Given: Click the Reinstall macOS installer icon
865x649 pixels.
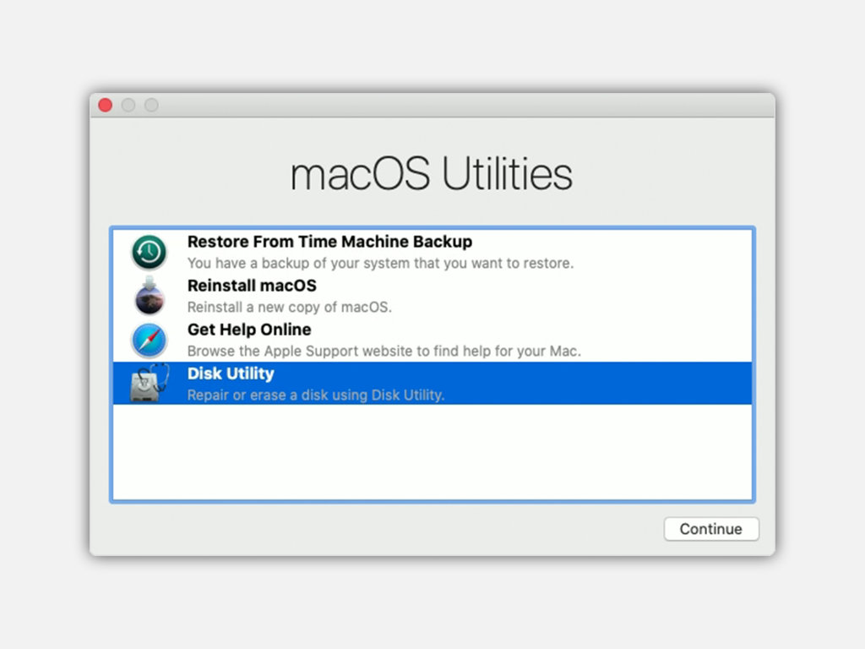Looking at the screenshot, I should [x=150, y=296].
